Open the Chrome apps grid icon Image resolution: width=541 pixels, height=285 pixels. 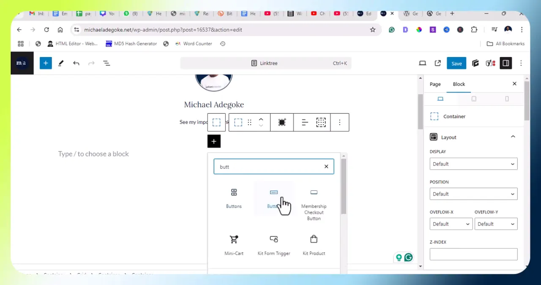[x=21, y=44]
